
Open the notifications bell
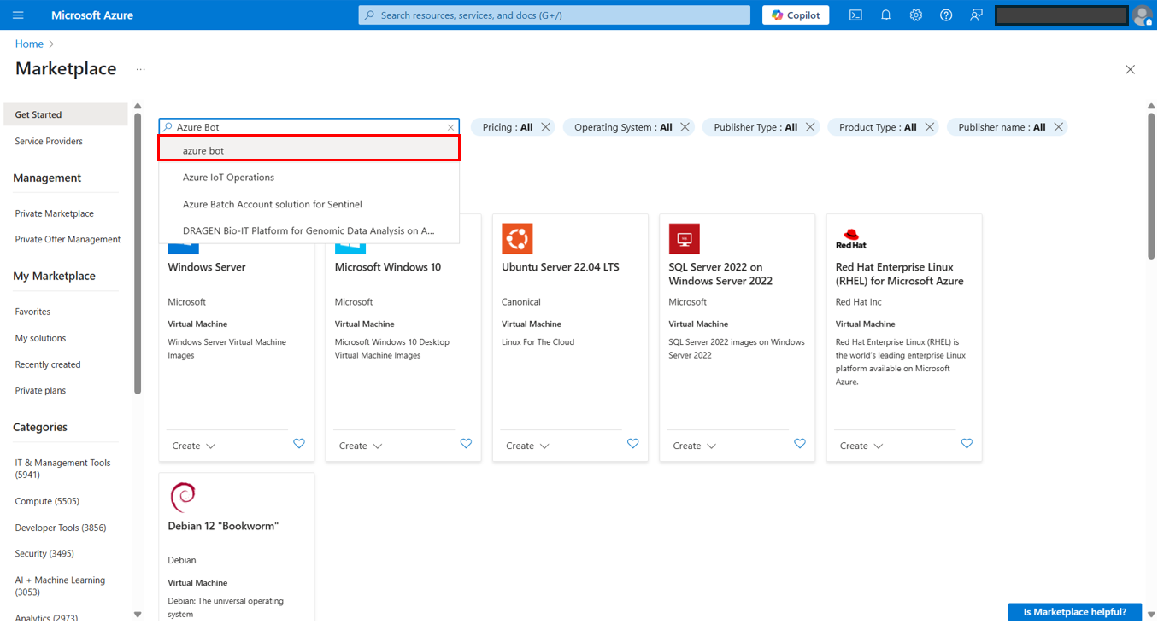[x=885, y=15]
